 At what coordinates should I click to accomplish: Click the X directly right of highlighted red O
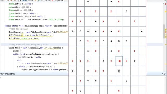click(127, 61)
